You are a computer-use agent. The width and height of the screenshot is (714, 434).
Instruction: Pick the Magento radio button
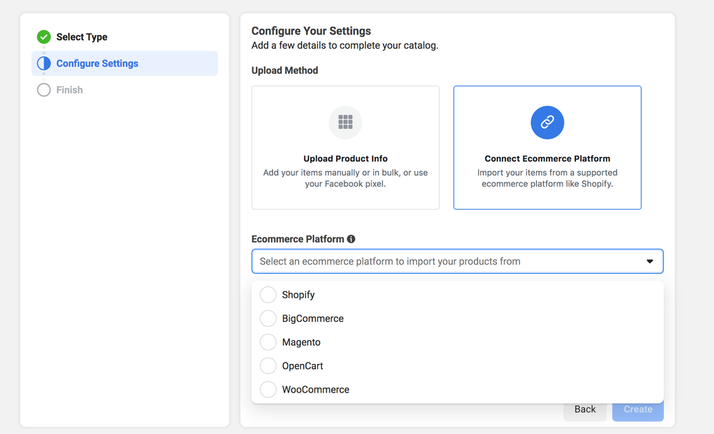tap(268, 342)
